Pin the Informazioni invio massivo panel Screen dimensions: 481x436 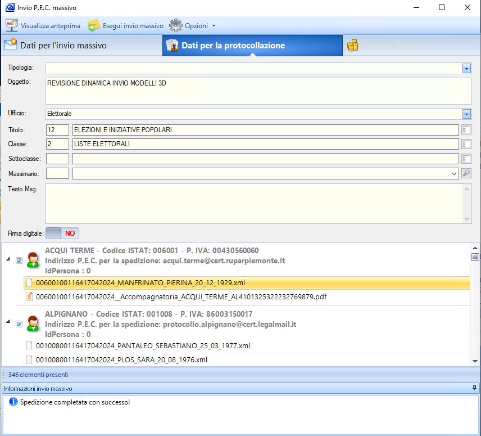pyautogui.click(x=474, y=389)
